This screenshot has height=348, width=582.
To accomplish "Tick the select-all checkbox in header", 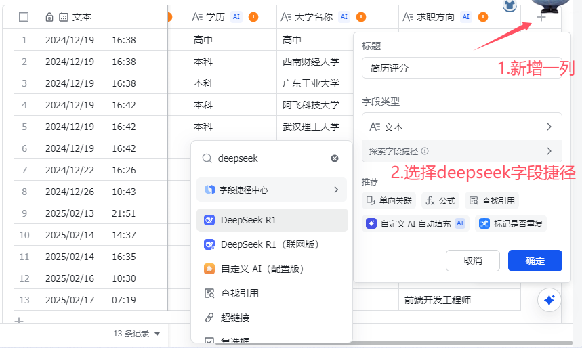I will tap(24, 17).
